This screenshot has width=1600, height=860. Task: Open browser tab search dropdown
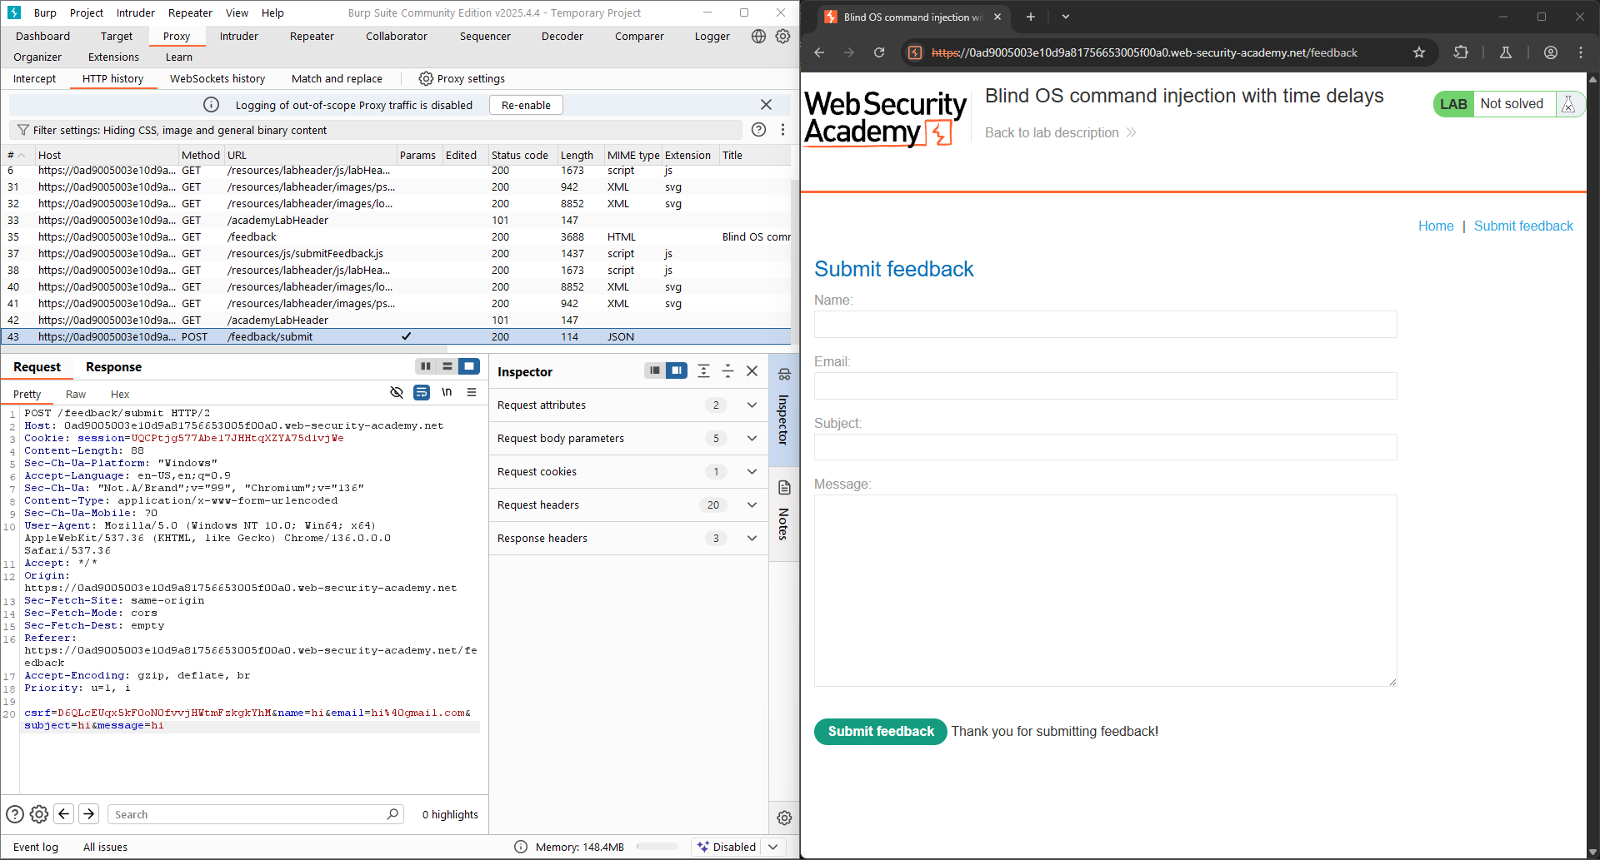[x=1065, y=17]
